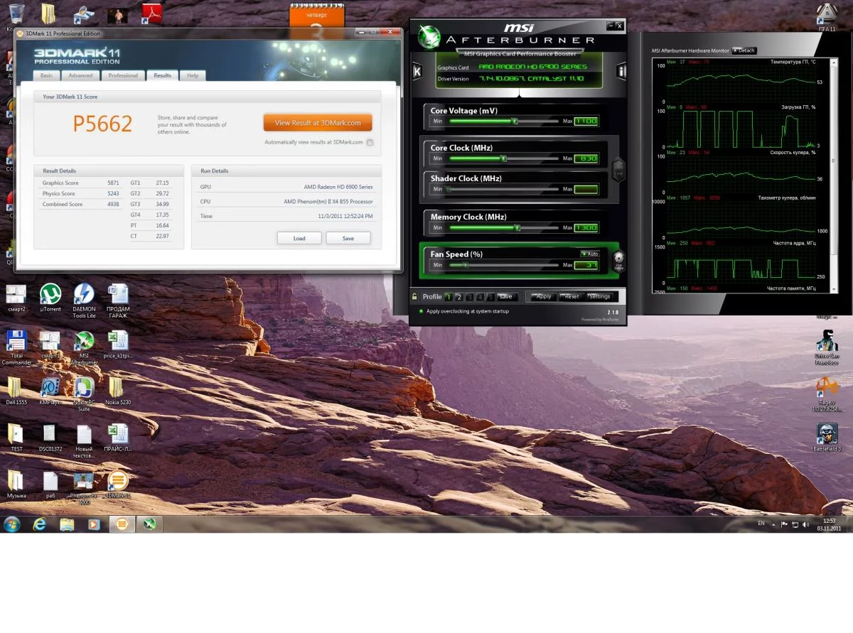Select the DSC01372 image file

pyautogui.click(x=50, y=438)
